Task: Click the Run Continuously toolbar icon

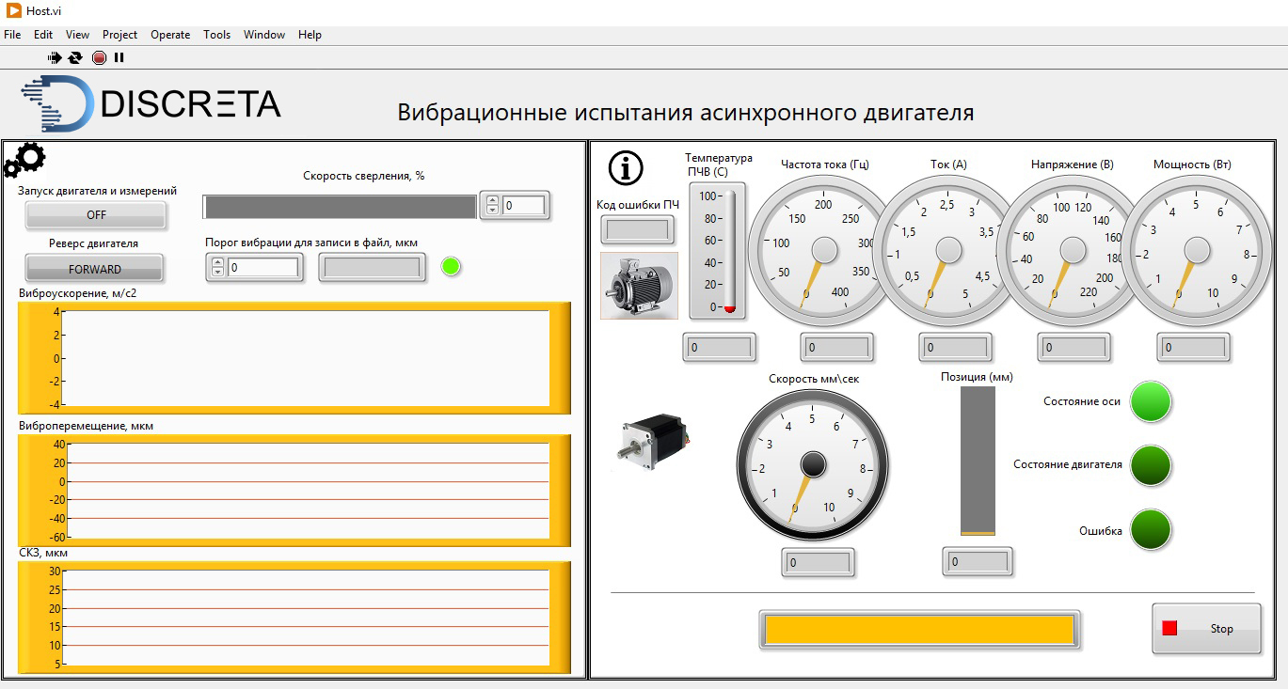Action: click(x=76, y=57)
